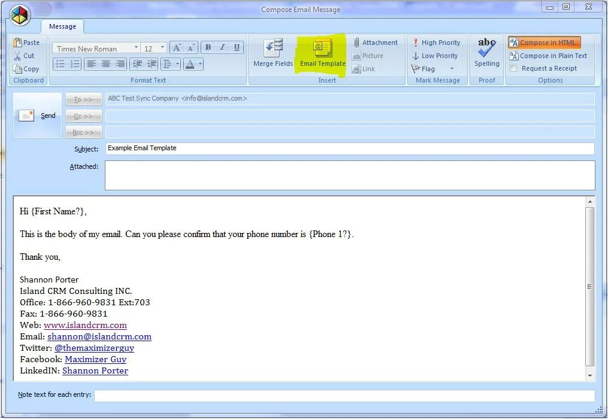
Task: Apply numbered list formatting
Action: (74, 64)
